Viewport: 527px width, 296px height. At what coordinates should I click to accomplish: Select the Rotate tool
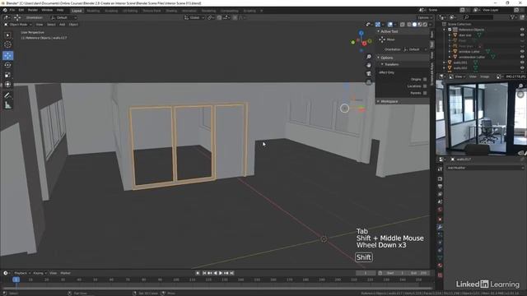pos(7,65)
